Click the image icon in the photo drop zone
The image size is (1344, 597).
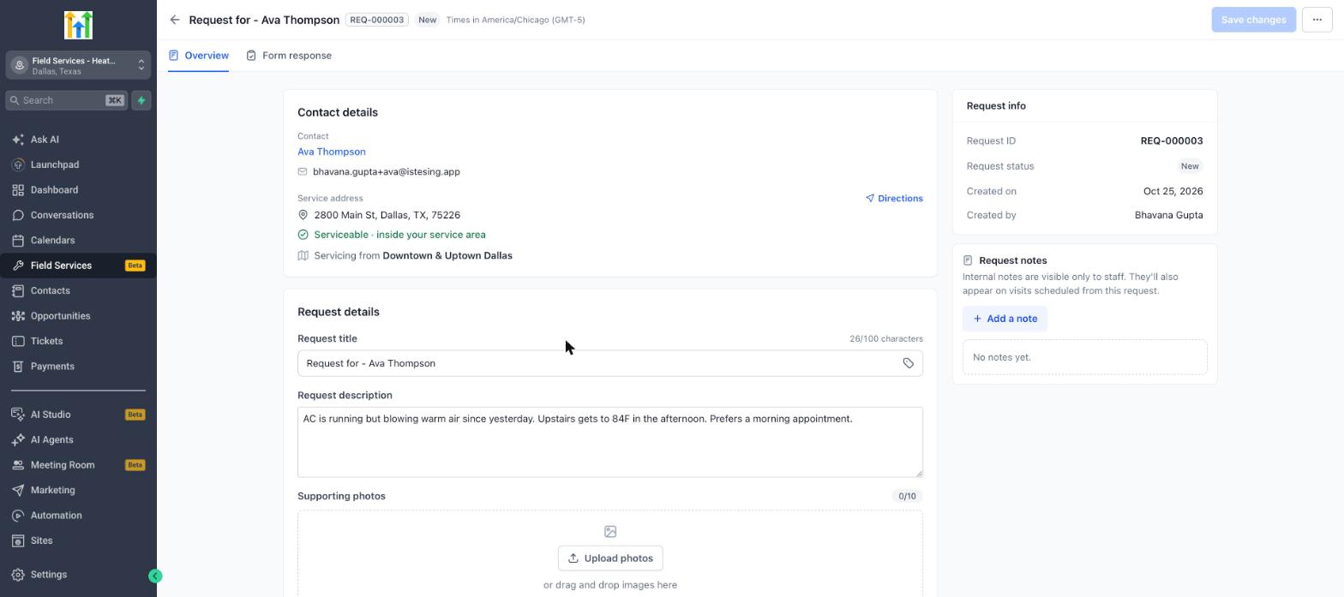610,532
